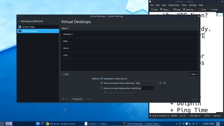Click the animation preview icon beside Slide
Image resolution: width=224 pixels, height=126 pixels.
click(x=164, y=83)
